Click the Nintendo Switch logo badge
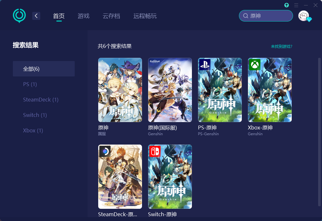Image resolution: width=322 pixels, height=221 pixels. point(155,151)
